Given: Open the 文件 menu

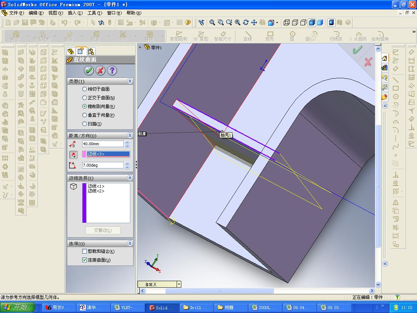Looking at the screenshot, I should click(x=16, y=13).
